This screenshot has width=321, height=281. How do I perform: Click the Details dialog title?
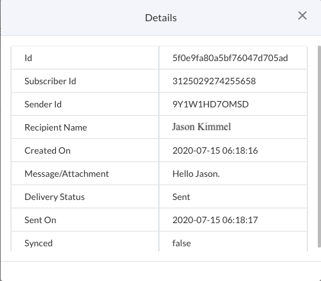click(x=161, y=18)
